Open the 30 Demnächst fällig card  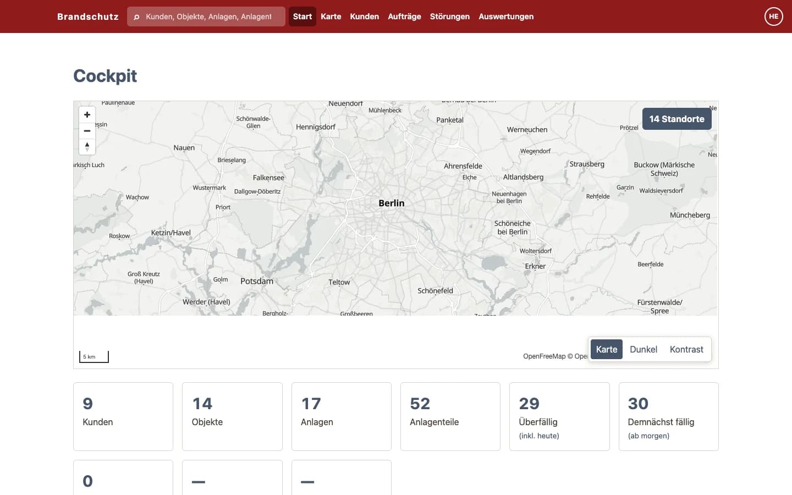(x=669, y=416)
